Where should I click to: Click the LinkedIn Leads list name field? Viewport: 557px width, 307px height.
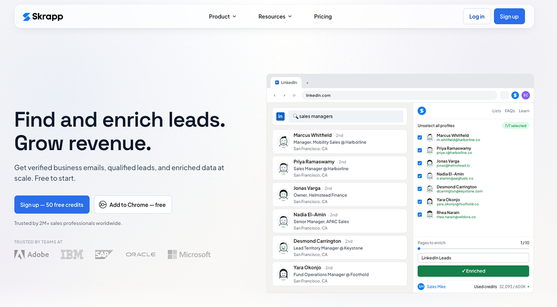click(473, 258)
